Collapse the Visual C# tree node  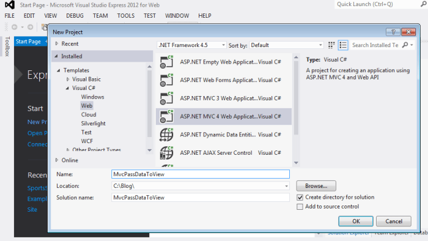tap(67, 88)
